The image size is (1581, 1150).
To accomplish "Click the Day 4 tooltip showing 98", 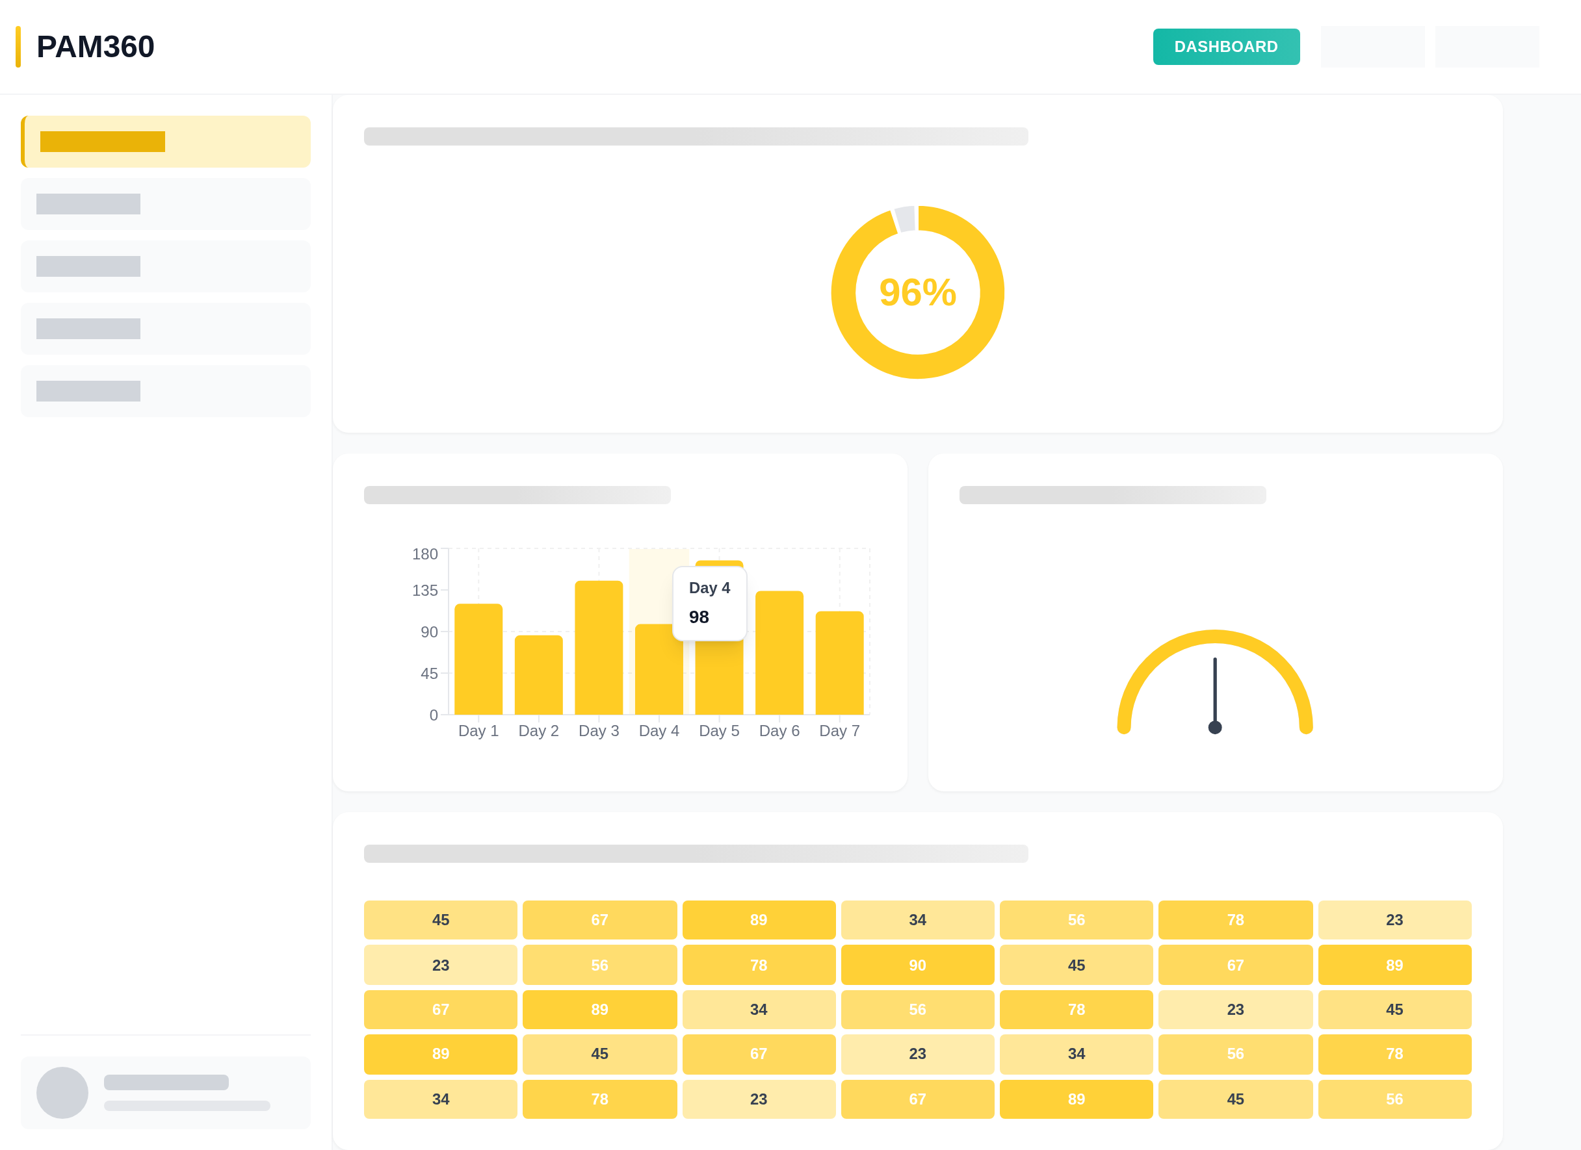I will pyautogui.click(x=709, y=603).
